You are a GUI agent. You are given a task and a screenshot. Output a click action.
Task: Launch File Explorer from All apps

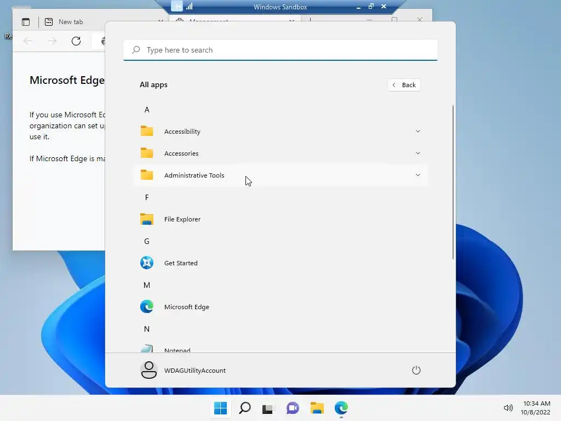click(280, 219)
